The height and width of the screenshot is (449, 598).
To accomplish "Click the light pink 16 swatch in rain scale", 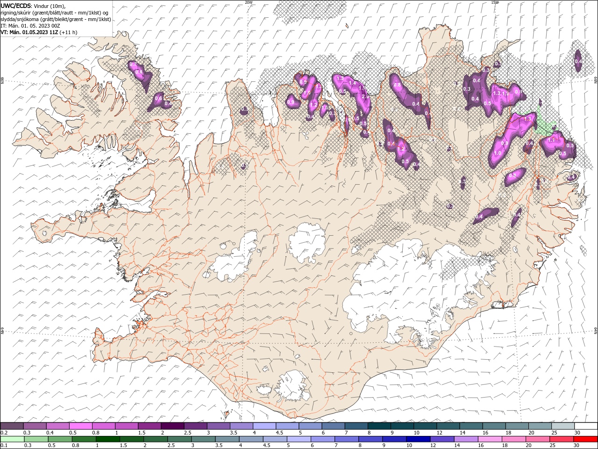I will (x=489, y=439).
